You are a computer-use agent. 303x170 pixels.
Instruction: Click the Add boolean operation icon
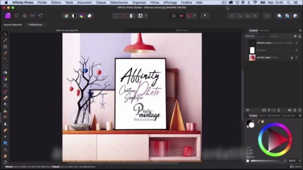[280, 16]
